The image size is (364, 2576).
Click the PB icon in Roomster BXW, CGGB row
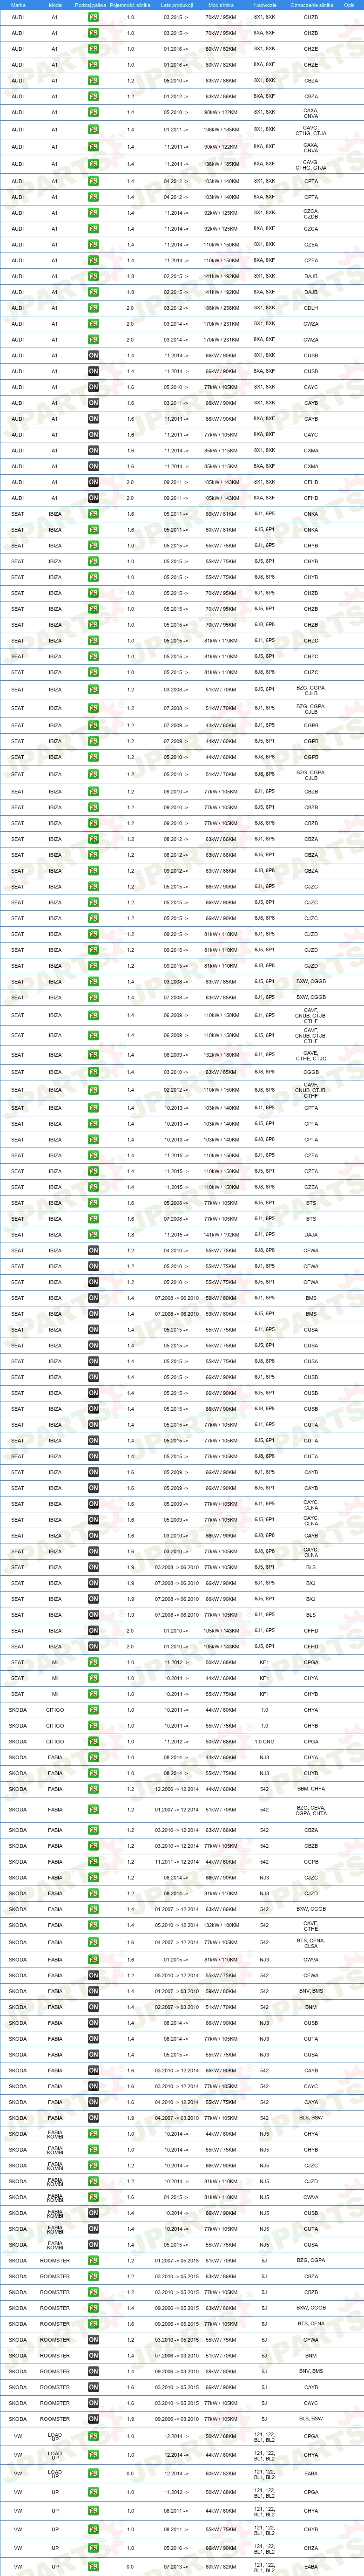tap(93, 2308)
